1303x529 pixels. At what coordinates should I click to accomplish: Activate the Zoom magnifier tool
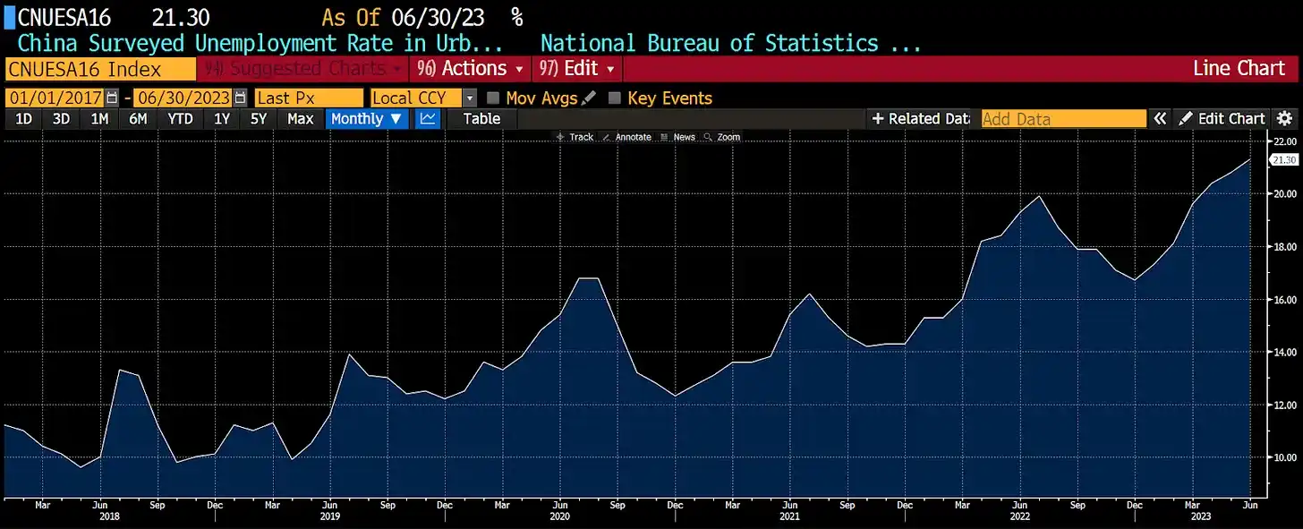point(722,137)
